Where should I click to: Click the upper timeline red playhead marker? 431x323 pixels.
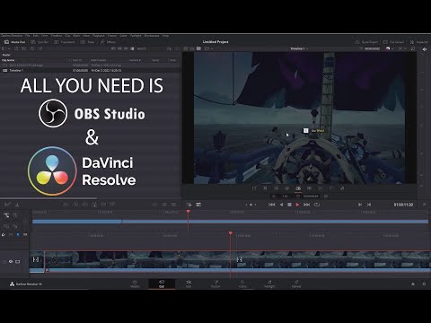pos(188,212)
